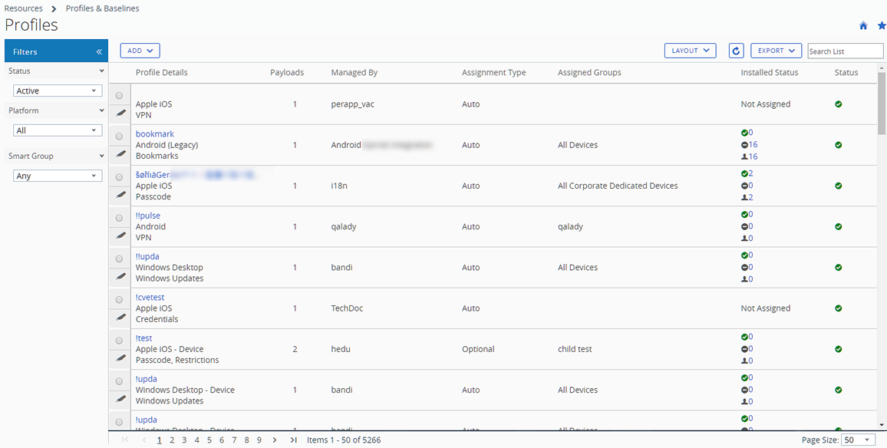Mark page as favorite star icon
Image resolution: width=887 pixels, height=448 pixels.
[882, 25]
